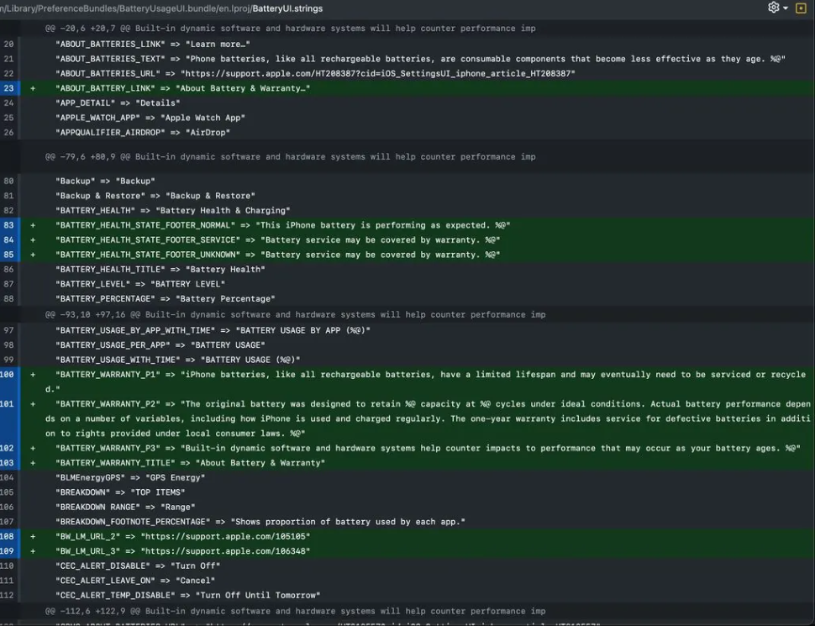Expand the hunk header starting at -20,6 +20,7

pyautogui.click(x=290, y=29)
